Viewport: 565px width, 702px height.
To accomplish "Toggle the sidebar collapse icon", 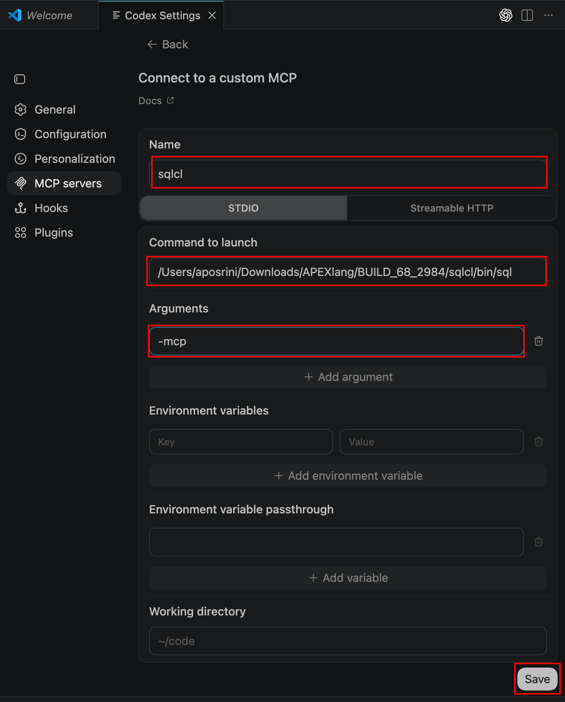I will 20,80.
